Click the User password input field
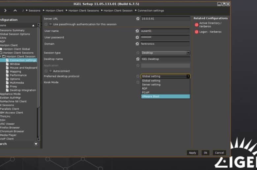Viewport: 257px width, 170px height. pos(165,37)
